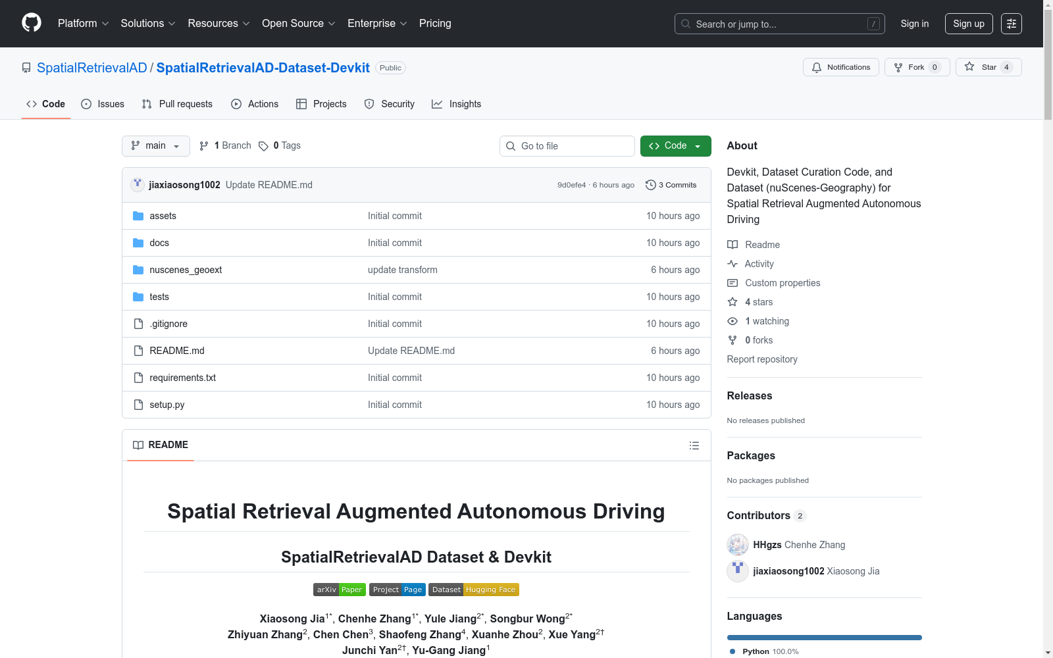
Task: Click the branch icon beside 1 Branch
Action: [204, 146]
